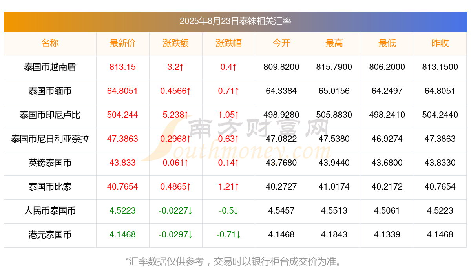Click the low value 4.1339
This screenshot has width=471, height=274.
[x=387, y=235]
